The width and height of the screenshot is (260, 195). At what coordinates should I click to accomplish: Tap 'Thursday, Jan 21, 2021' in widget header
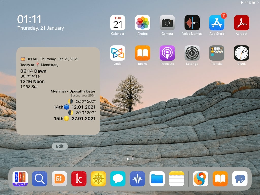tap(59, 59)
